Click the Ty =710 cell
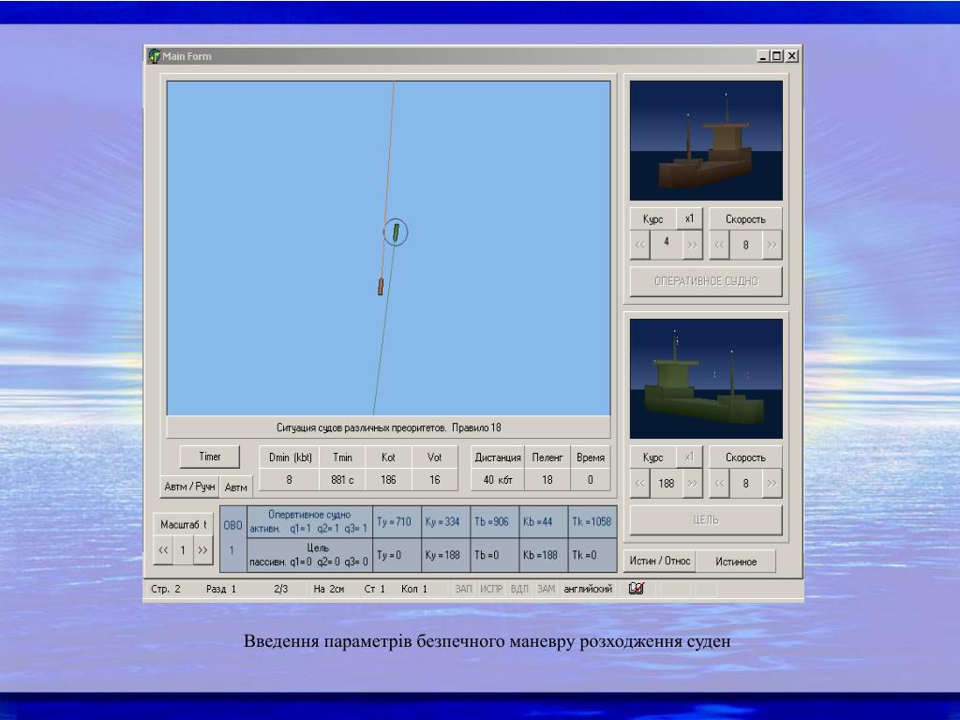 click(x=397, y=522)
